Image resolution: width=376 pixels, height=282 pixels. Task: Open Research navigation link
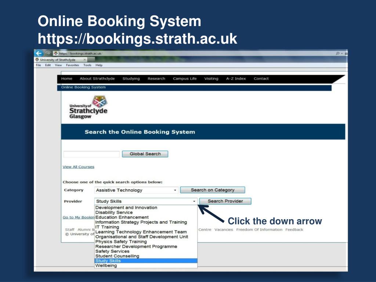(156, 79)
